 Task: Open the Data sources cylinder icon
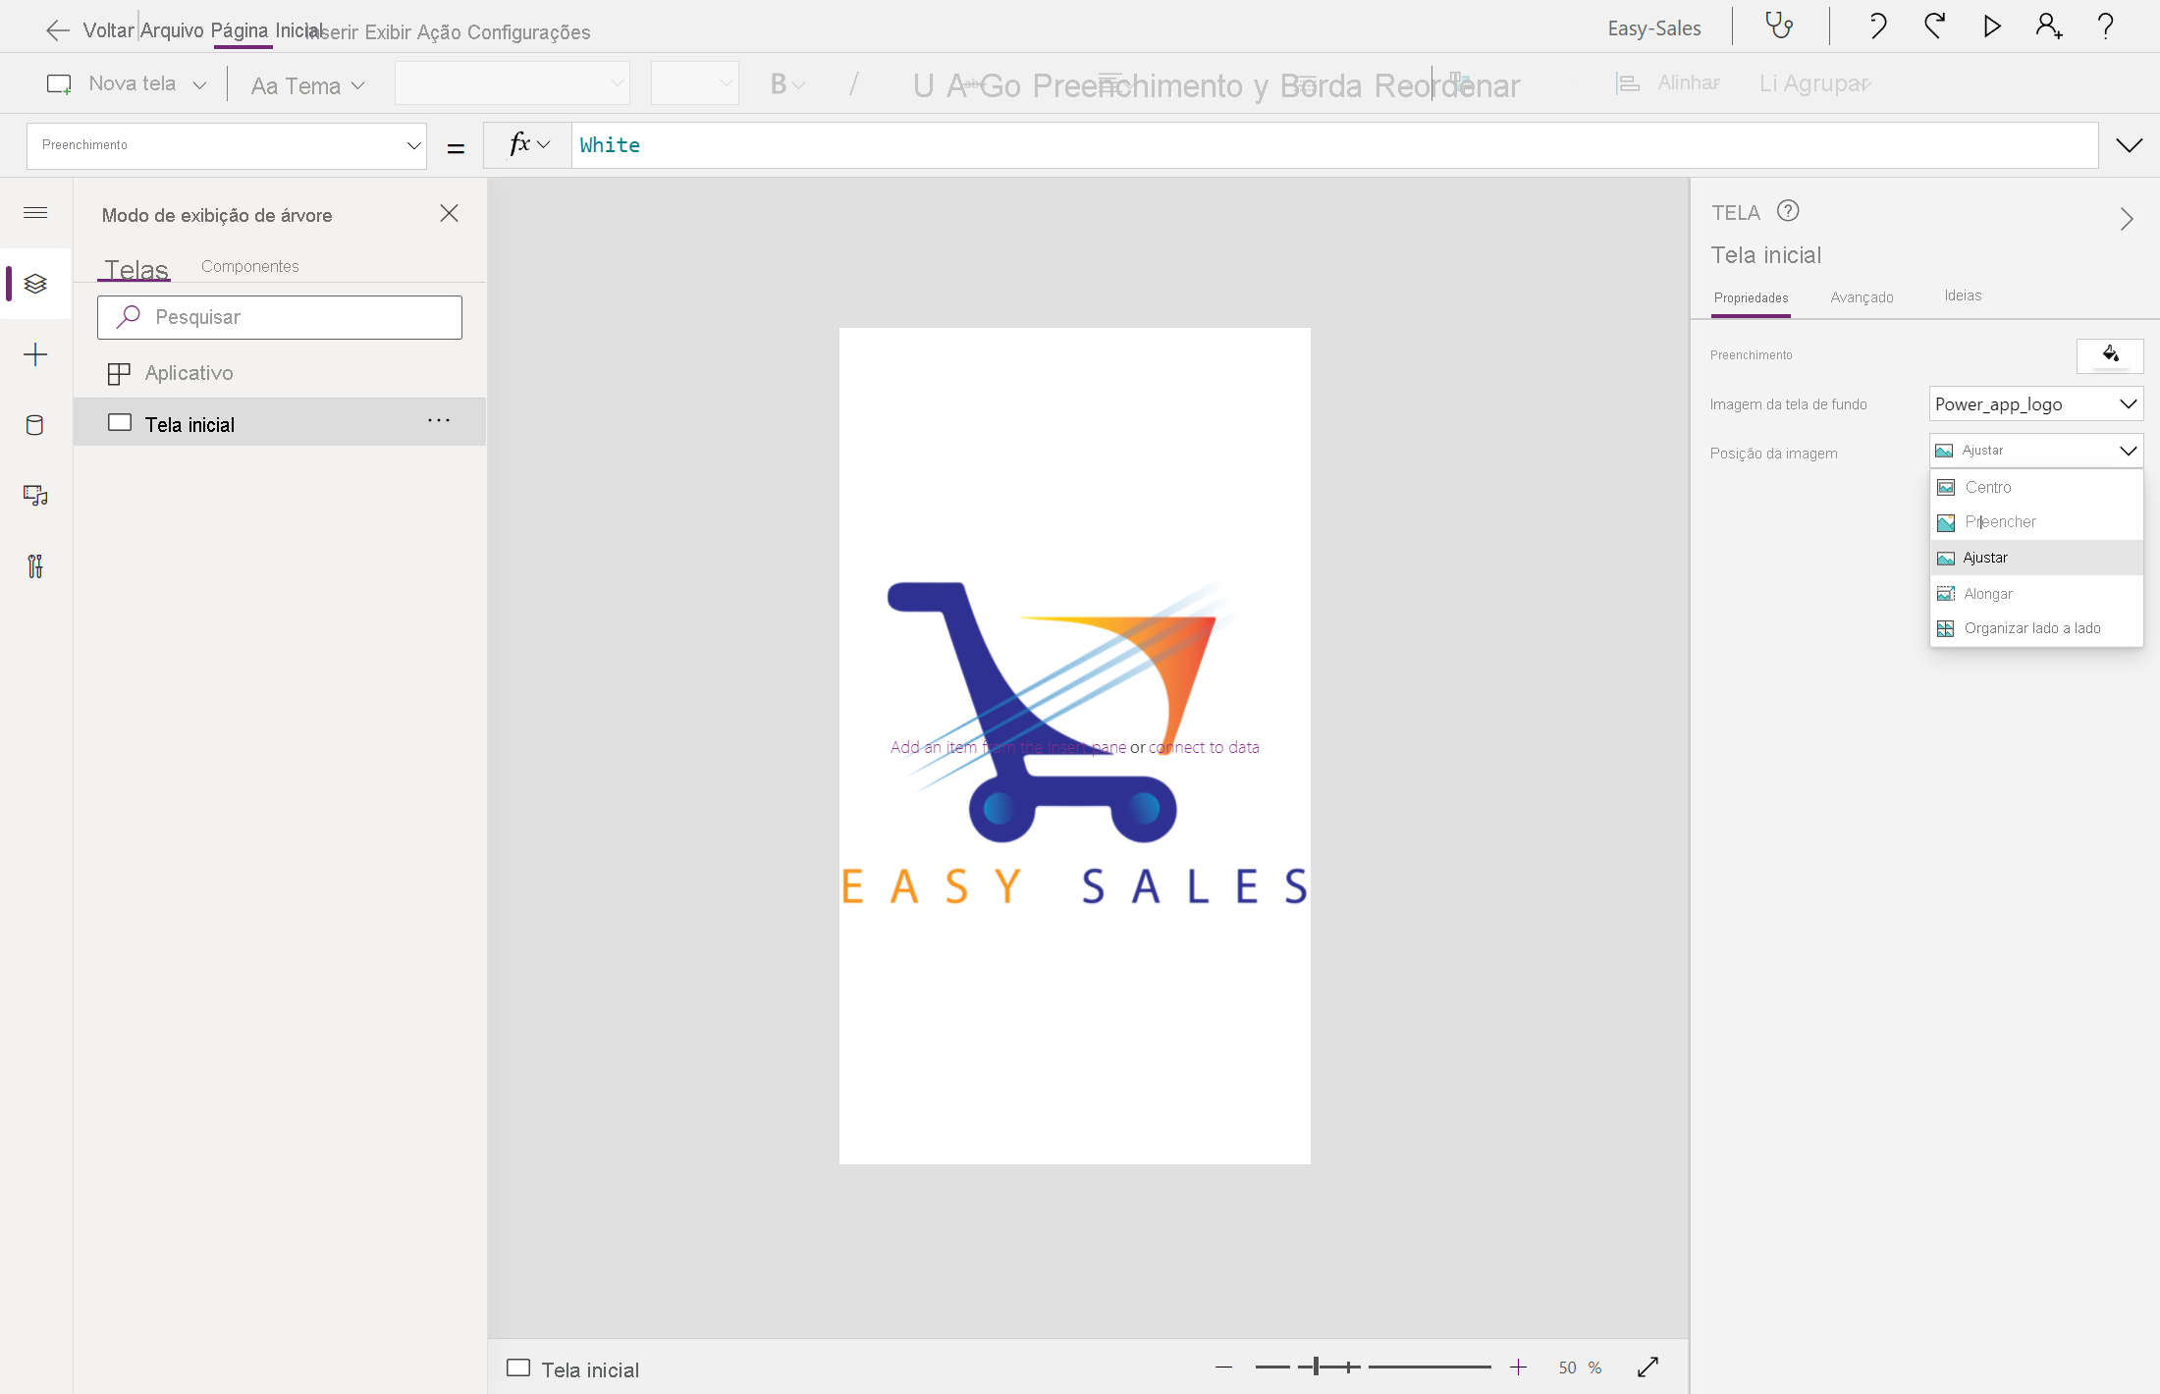click(x=35, y=425)
